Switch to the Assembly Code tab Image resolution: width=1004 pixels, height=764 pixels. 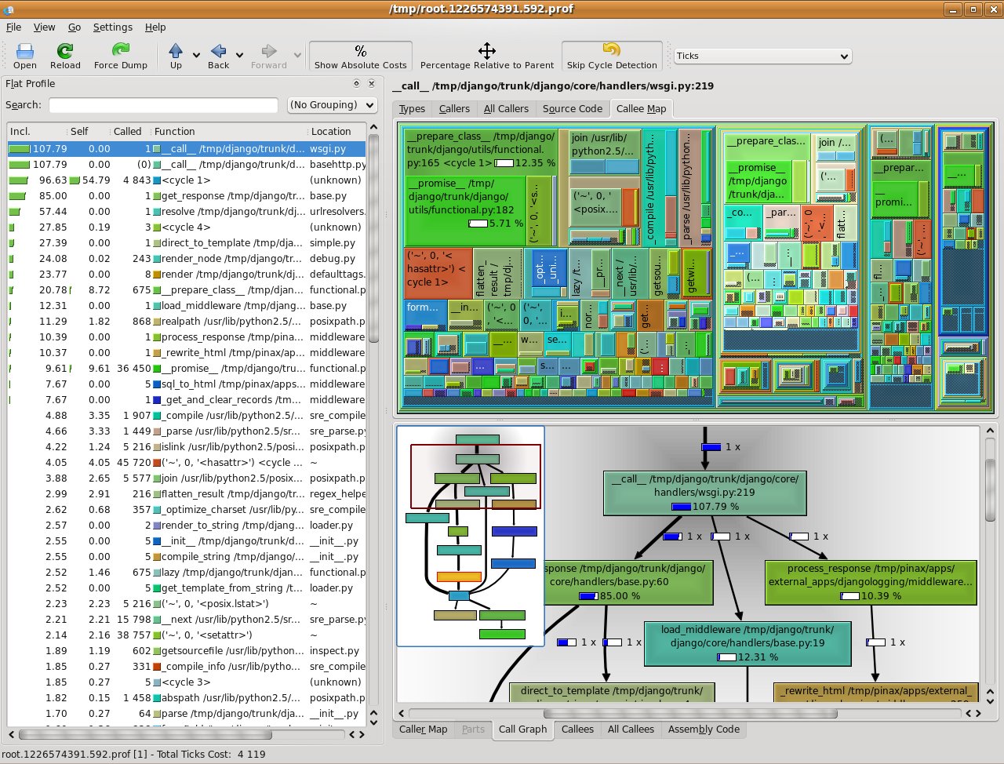coord(704,729)
